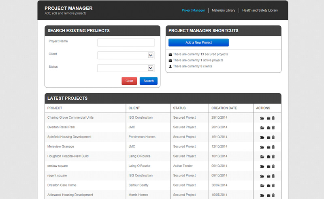324x199 pixels.
Task: Delete Charing Grove Commercial Units via trash icon
Action: [x=273, y=118]
